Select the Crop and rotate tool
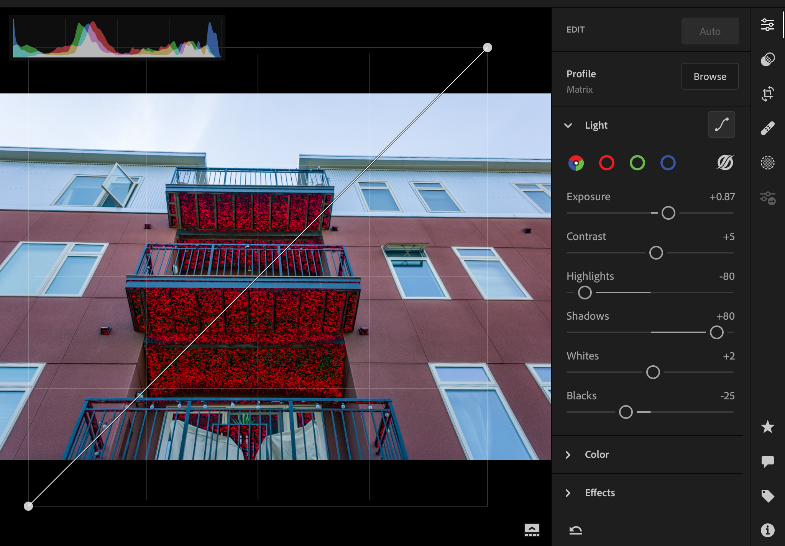This screenshot has height=546, width=785. pos(767,94)
